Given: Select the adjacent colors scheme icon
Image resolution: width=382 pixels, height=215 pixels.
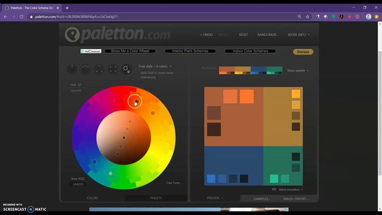Looking at the screenshot, I should click(85, 69).
